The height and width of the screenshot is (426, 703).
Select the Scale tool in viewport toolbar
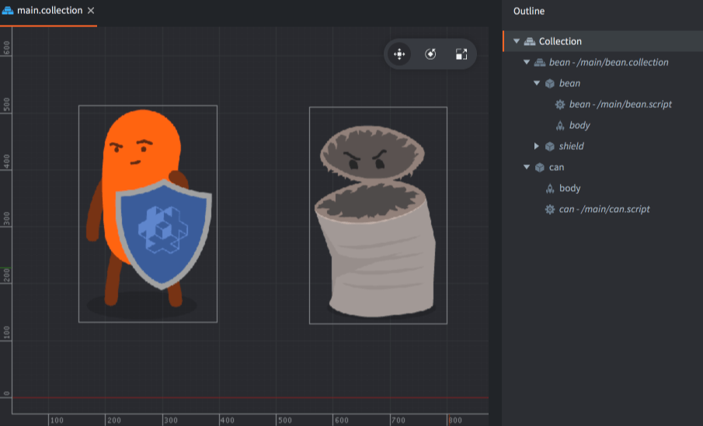(x=461, y=54)
